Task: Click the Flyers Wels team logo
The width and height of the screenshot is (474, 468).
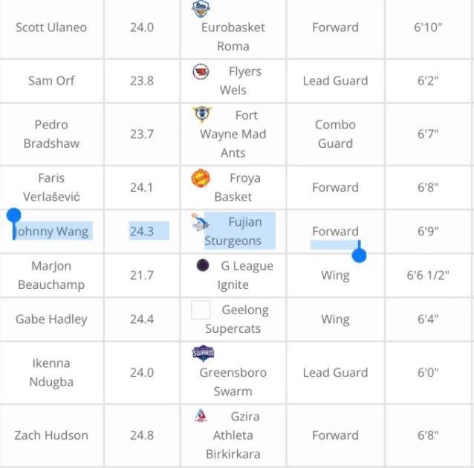Action: pyautogui.click(x=201, y=72)
